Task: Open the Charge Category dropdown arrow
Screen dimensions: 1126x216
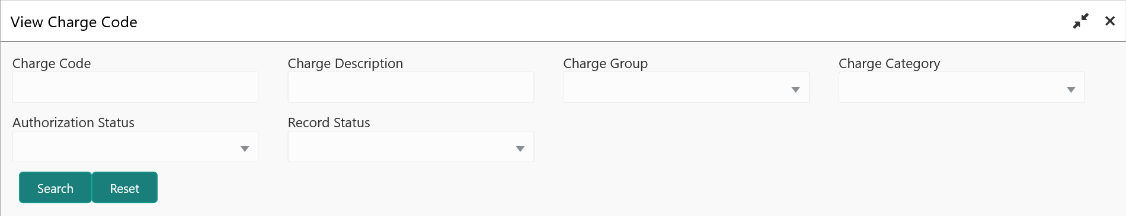Action: (1071, 90)
